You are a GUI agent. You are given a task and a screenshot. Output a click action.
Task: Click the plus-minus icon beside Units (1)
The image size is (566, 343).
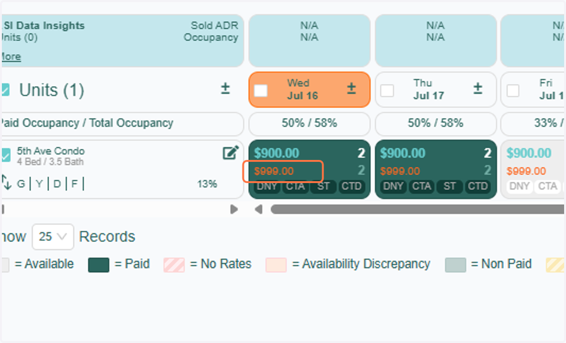pos(225,89)
